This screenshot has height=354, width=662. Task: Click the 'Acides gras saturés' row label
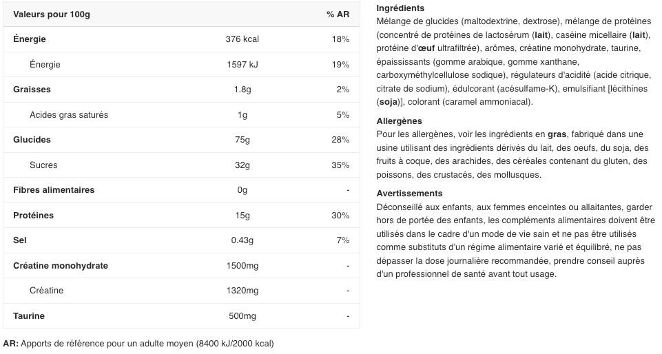pyautogui.click(x=69, y=115)
